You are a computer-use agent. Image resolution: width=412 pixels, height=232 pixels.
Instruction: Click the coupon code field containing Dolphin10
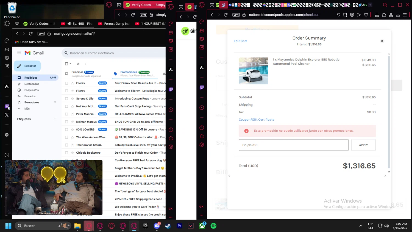294,145
